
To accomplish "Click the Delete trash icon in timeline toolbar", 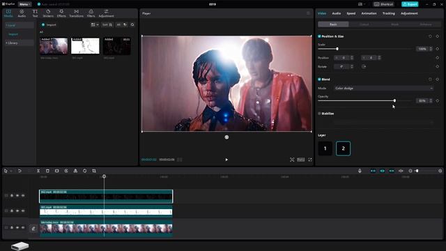I will (x=47, y=171).
